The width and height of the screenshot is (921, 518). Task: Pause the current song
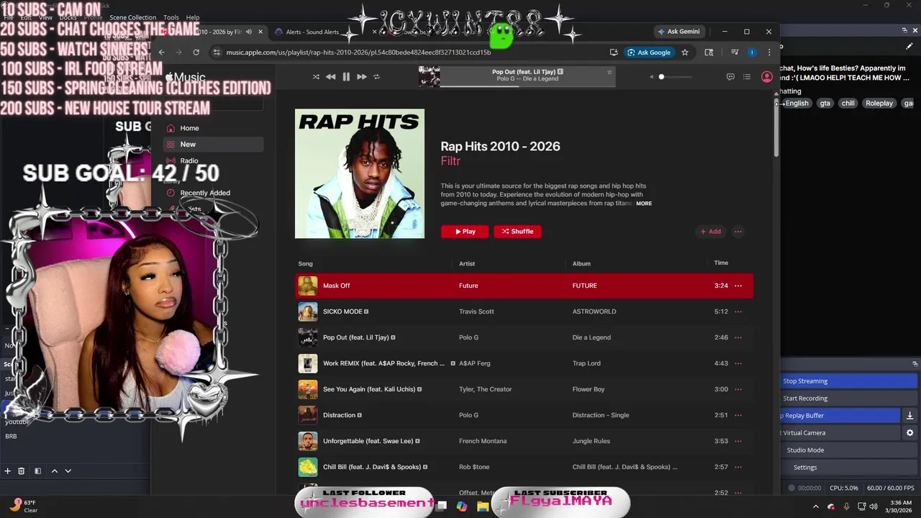(x=346, y=77)
